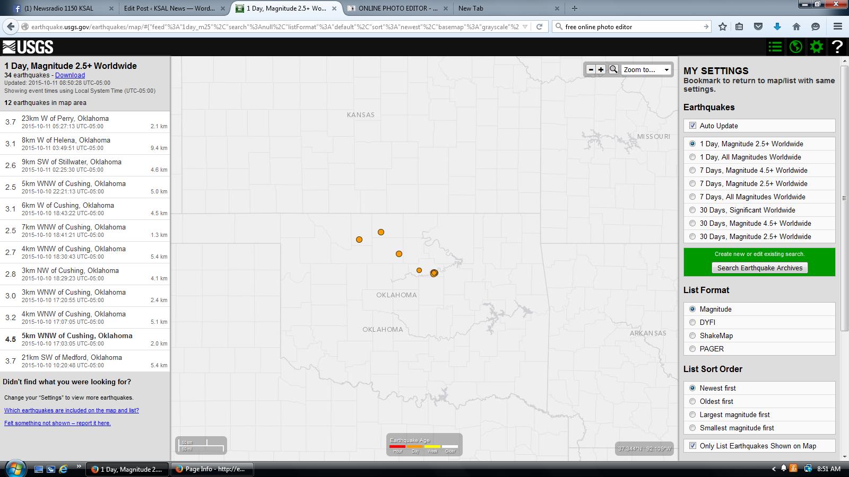849x477 pixels.
Task: Open the USGS earthquake list icon
Action: coord(775,47)
